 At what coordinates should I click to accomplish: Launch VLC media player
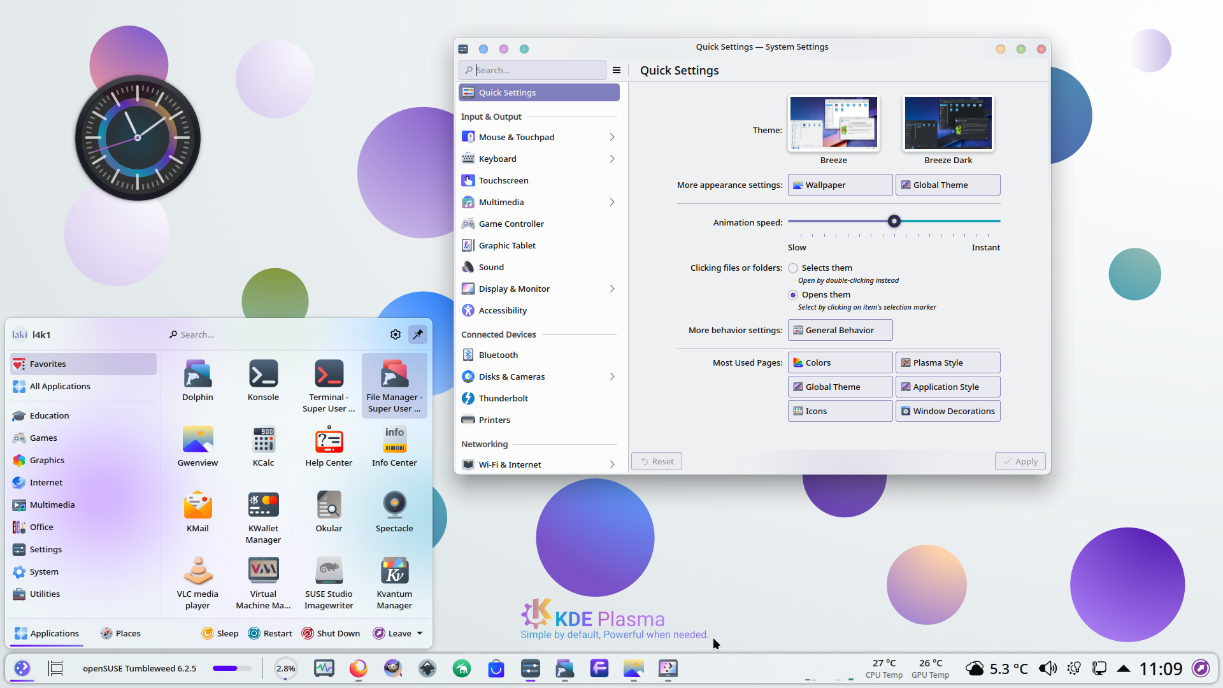click(x=197, y=583)
